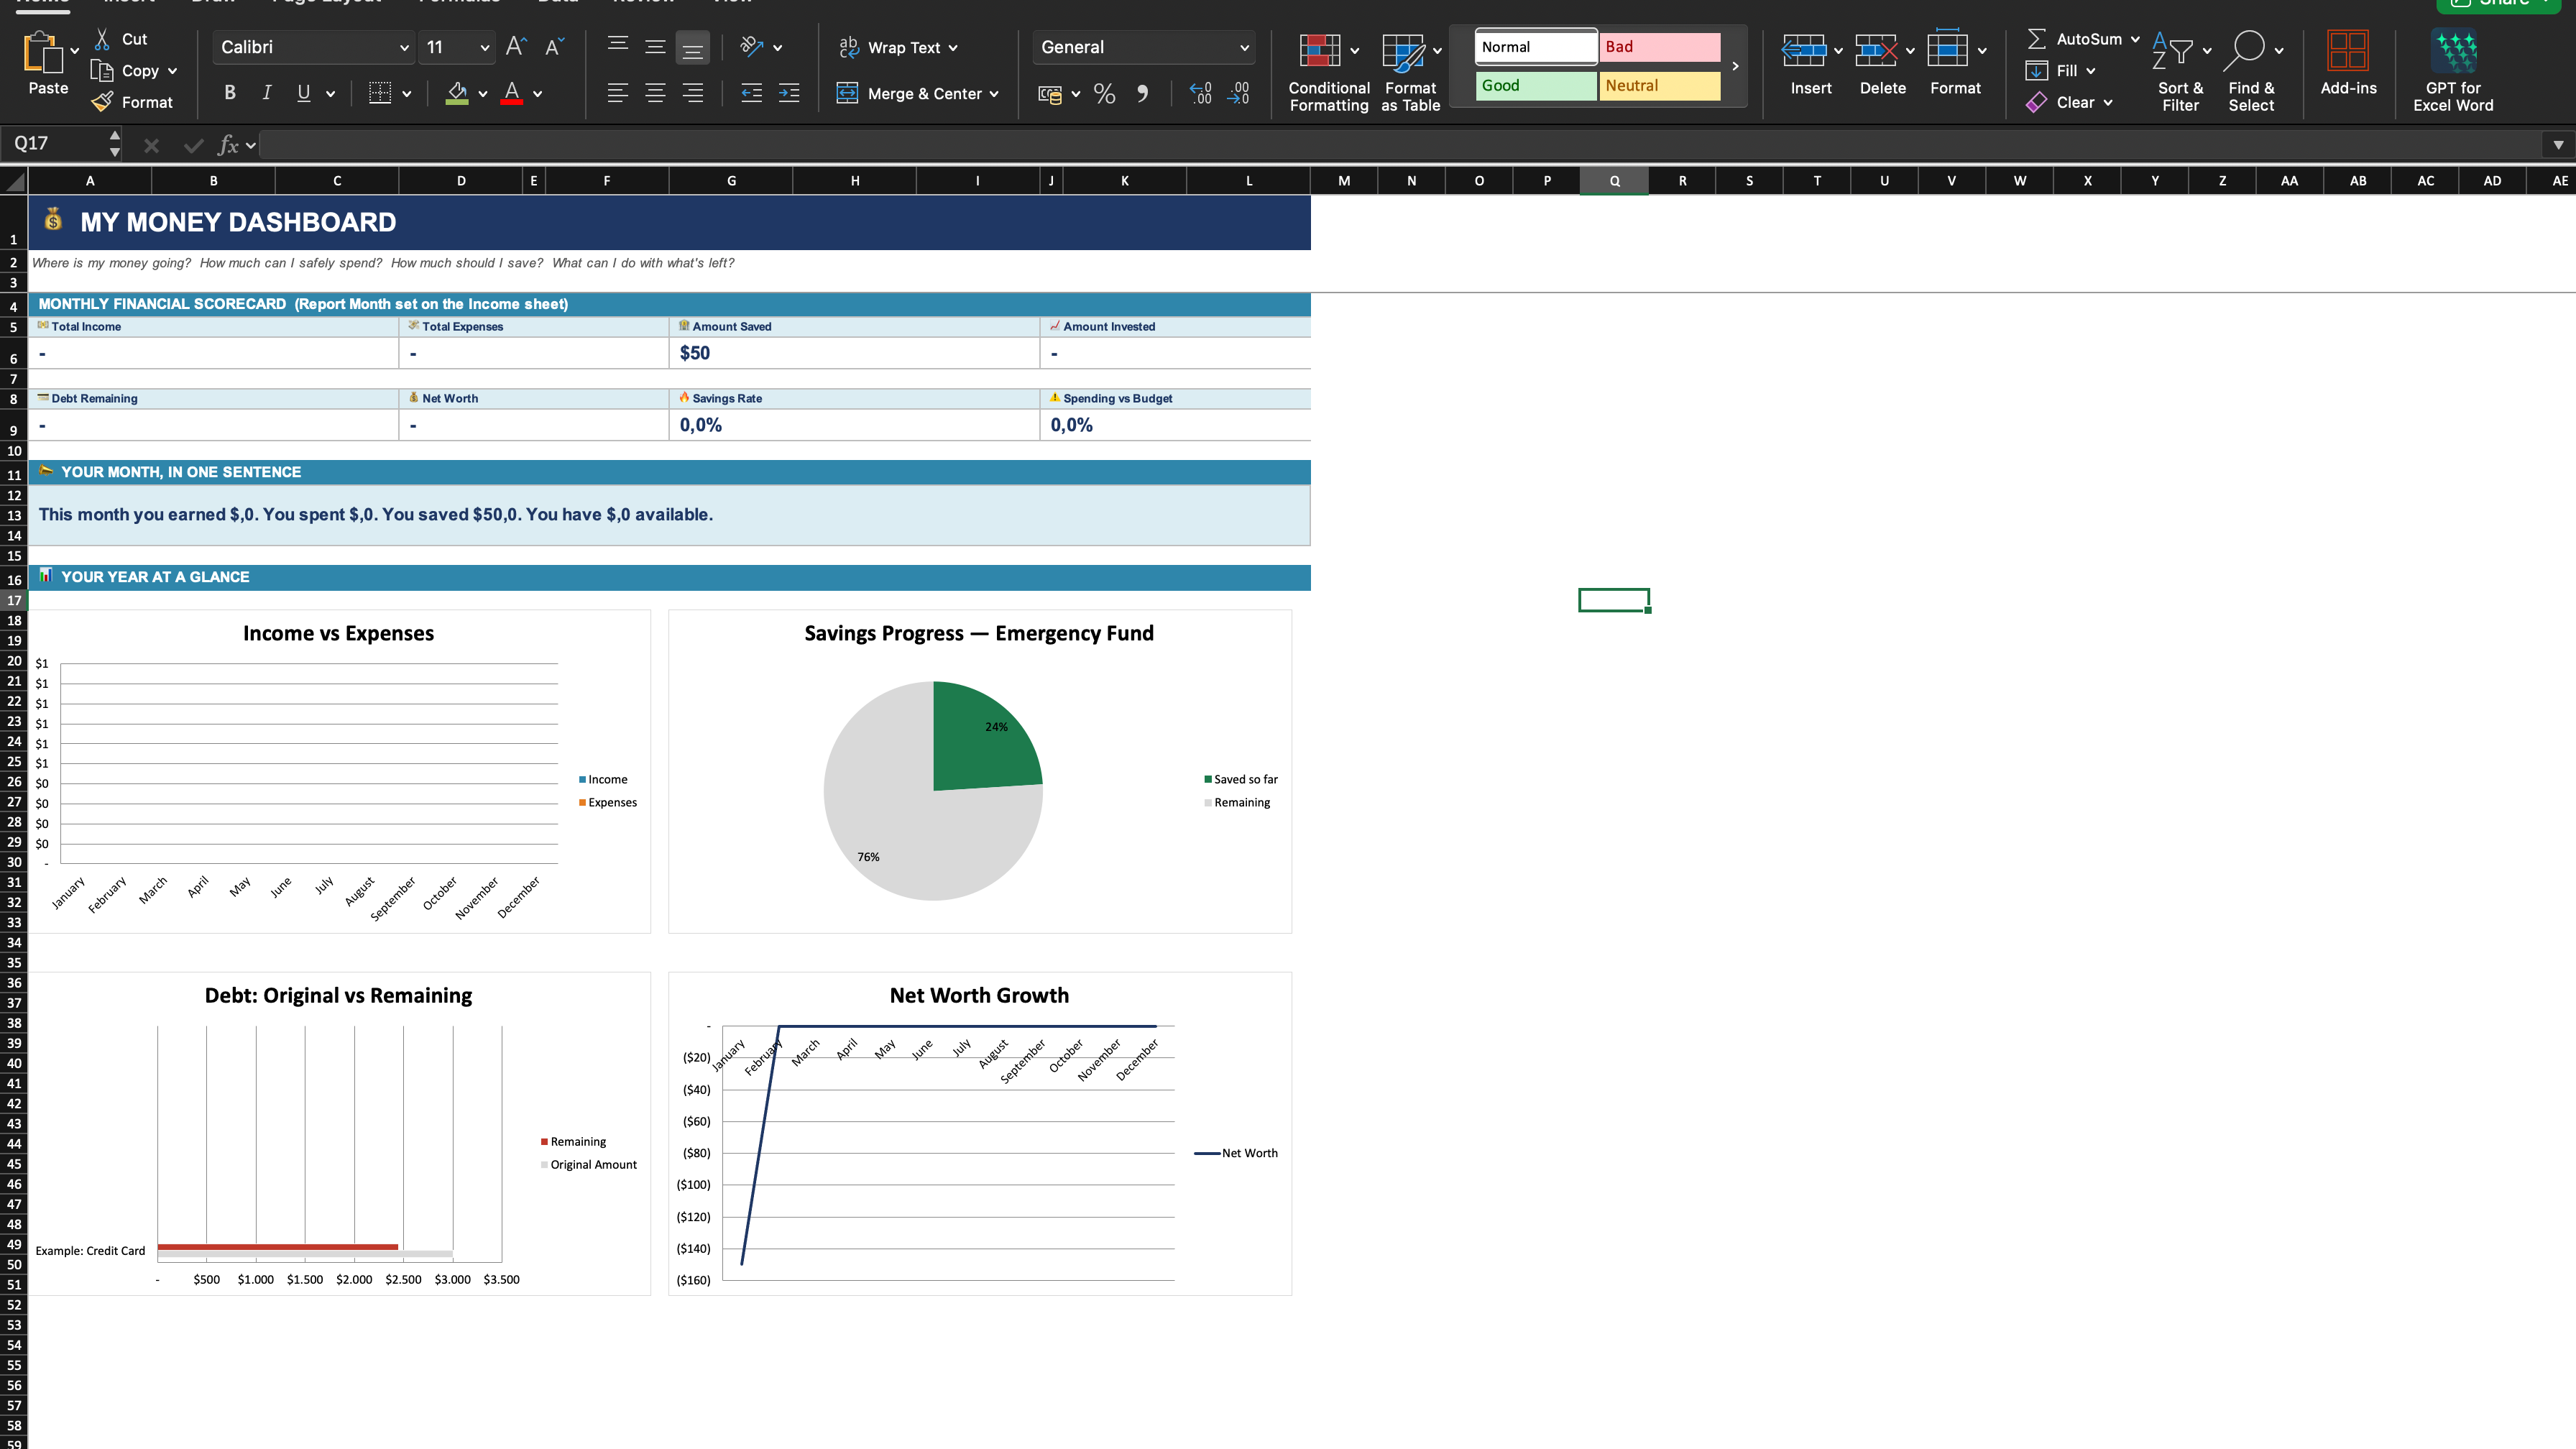Screen dimensions: 2576x1449
Task: Expand the cell styles gallery arrow
Action: [x=1735, y=66]
